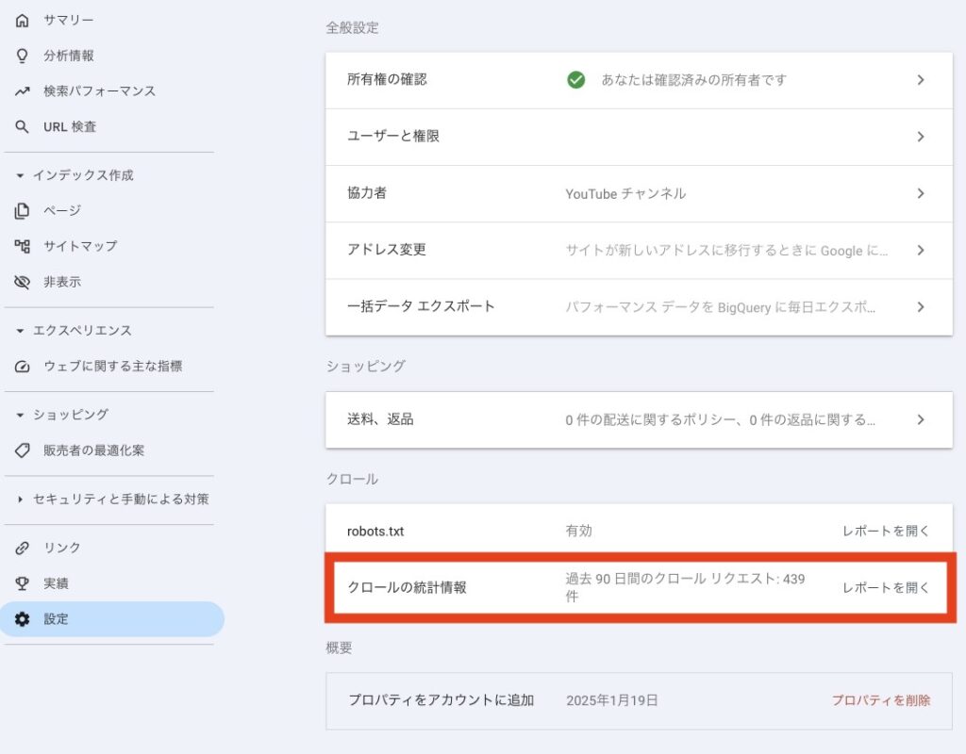Click the ウェブに関する主な指標 gauge icon
This screenshot has width=966, height=754.
pyautogui.click(x=23, y=367)
